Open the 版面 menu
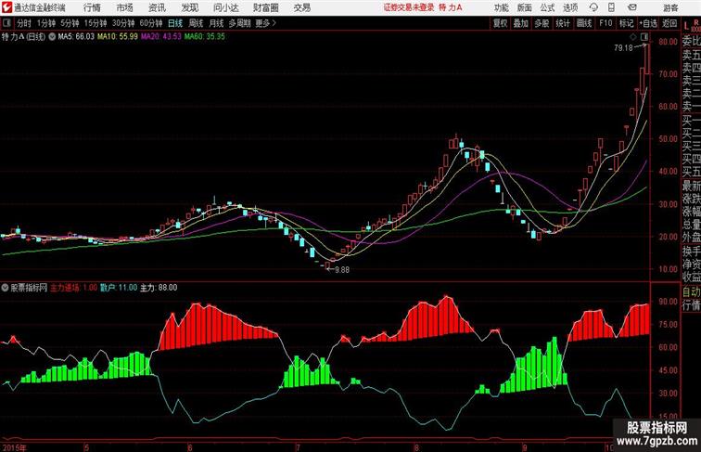This screenshot has width=701, height=452. (524, 7)
